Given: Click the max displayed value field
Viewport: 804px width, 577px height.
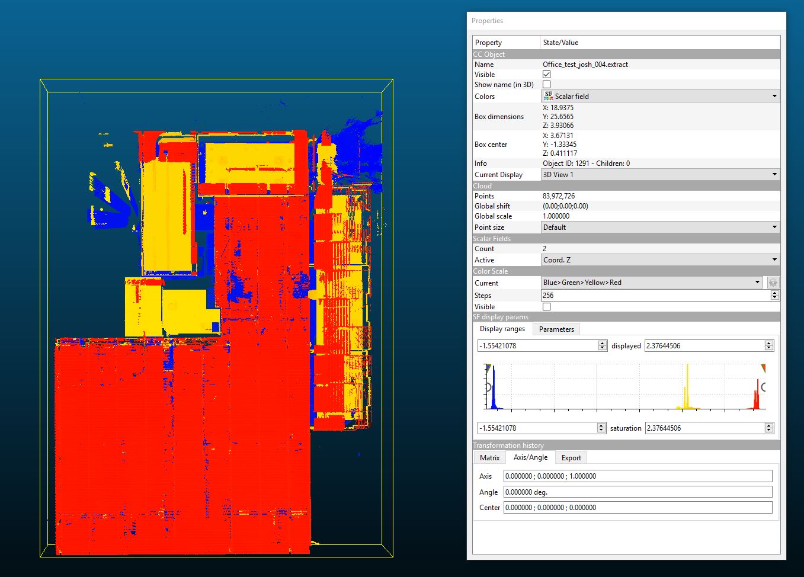Looking at the screenshot, I should click(704, 346).
